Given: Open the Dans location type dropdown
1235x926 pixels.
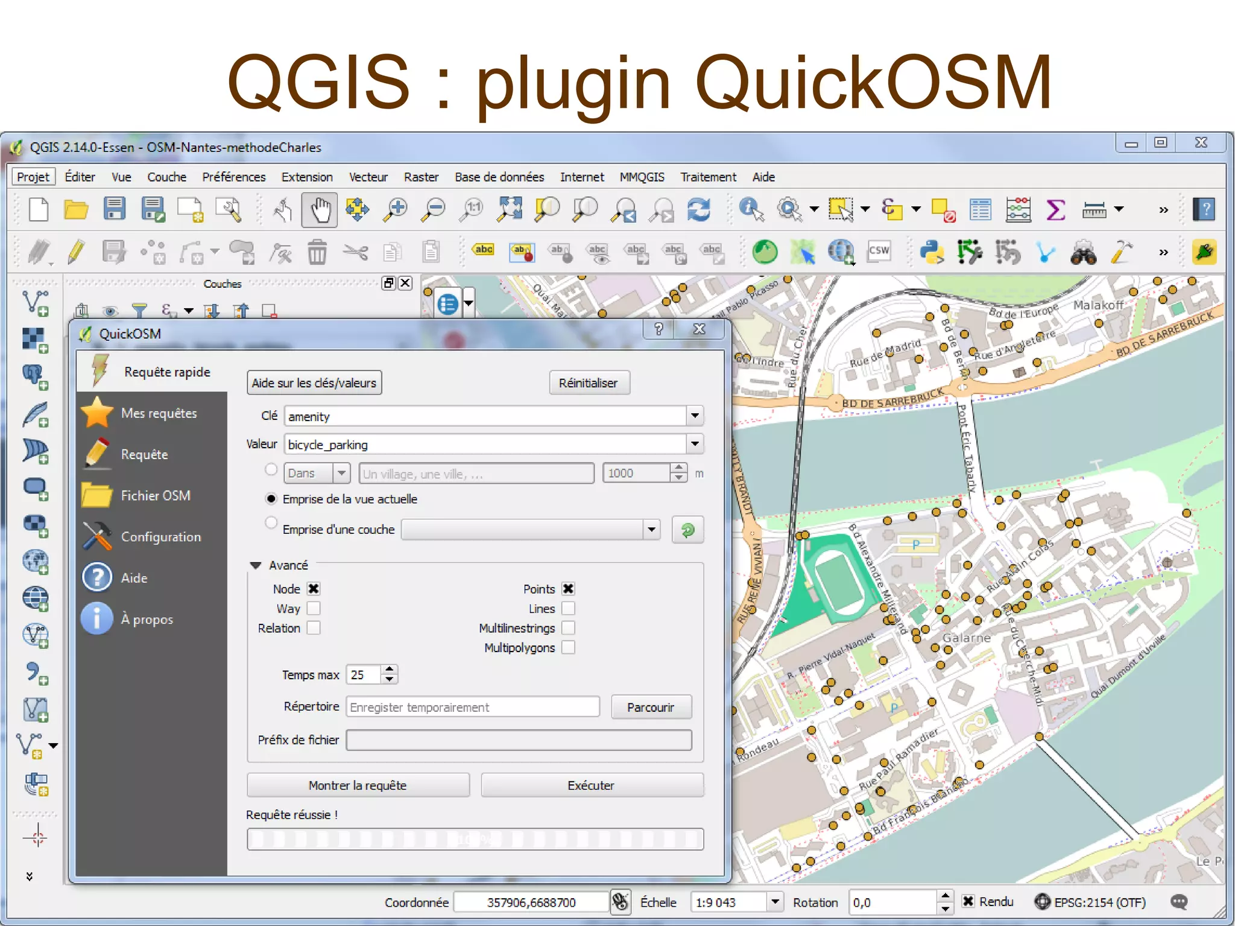Looking at the screenshot, I should pyautogui.click(x=341, y=473).
